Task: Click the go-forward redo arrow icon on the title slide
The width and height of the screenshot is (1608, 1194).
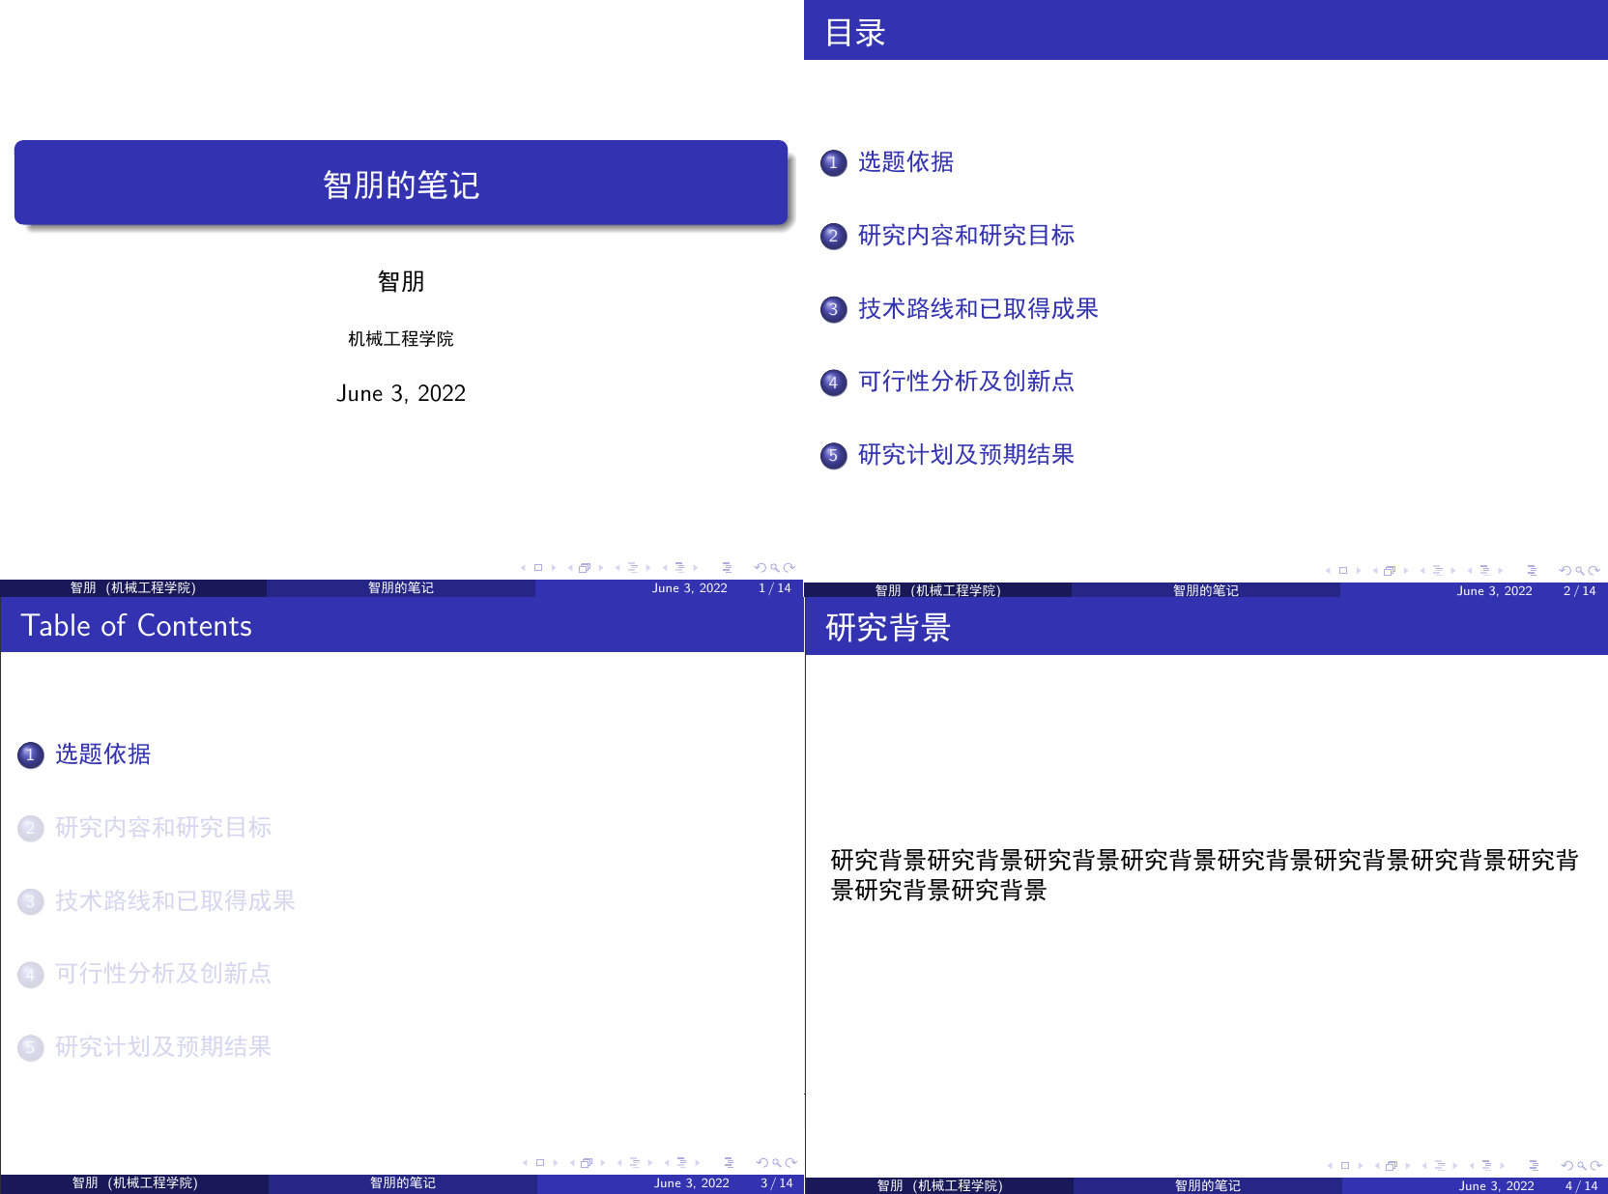Action: point(789,567)
